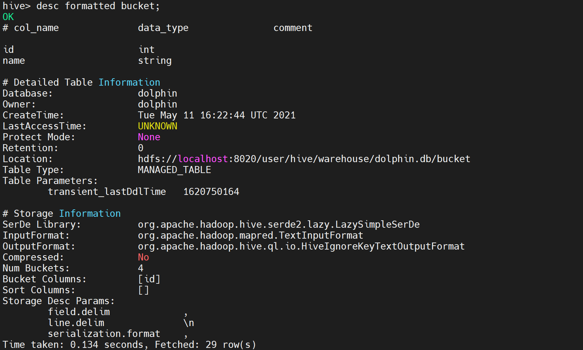Image resolution: width=583 pixels, height=350 pixels.
Task: Click the line.delim parameter name
Action: point(76,323)
